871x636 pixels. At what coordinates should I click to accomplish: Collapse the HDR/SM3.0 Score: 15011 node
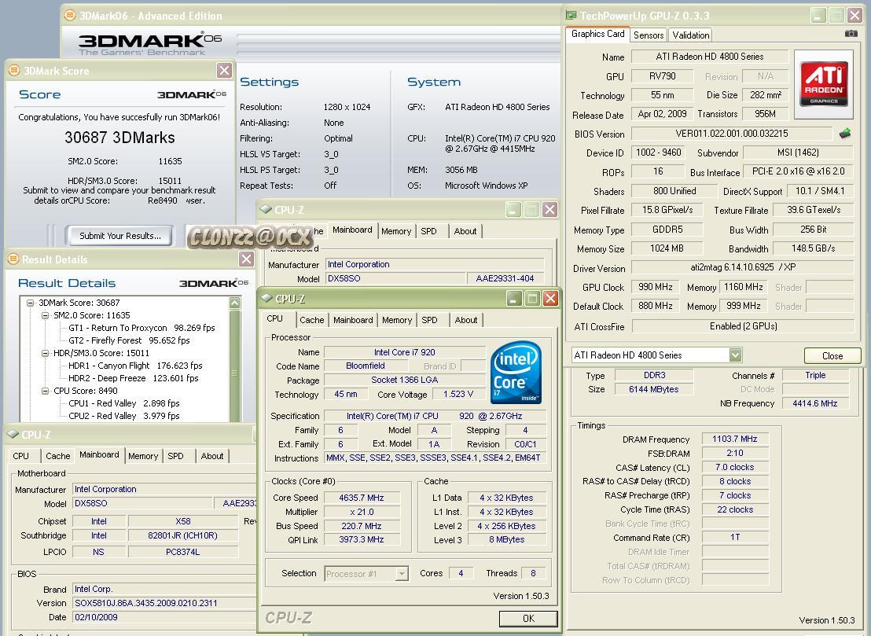tap(45, 353)
